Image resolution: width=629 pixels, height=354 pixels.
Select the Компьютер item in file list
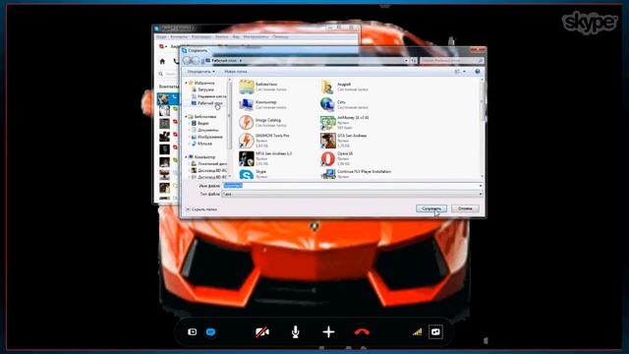click(262, 104)
